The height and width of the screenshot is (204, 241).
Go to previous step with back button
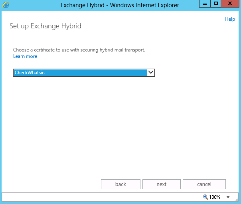[120, 184]
